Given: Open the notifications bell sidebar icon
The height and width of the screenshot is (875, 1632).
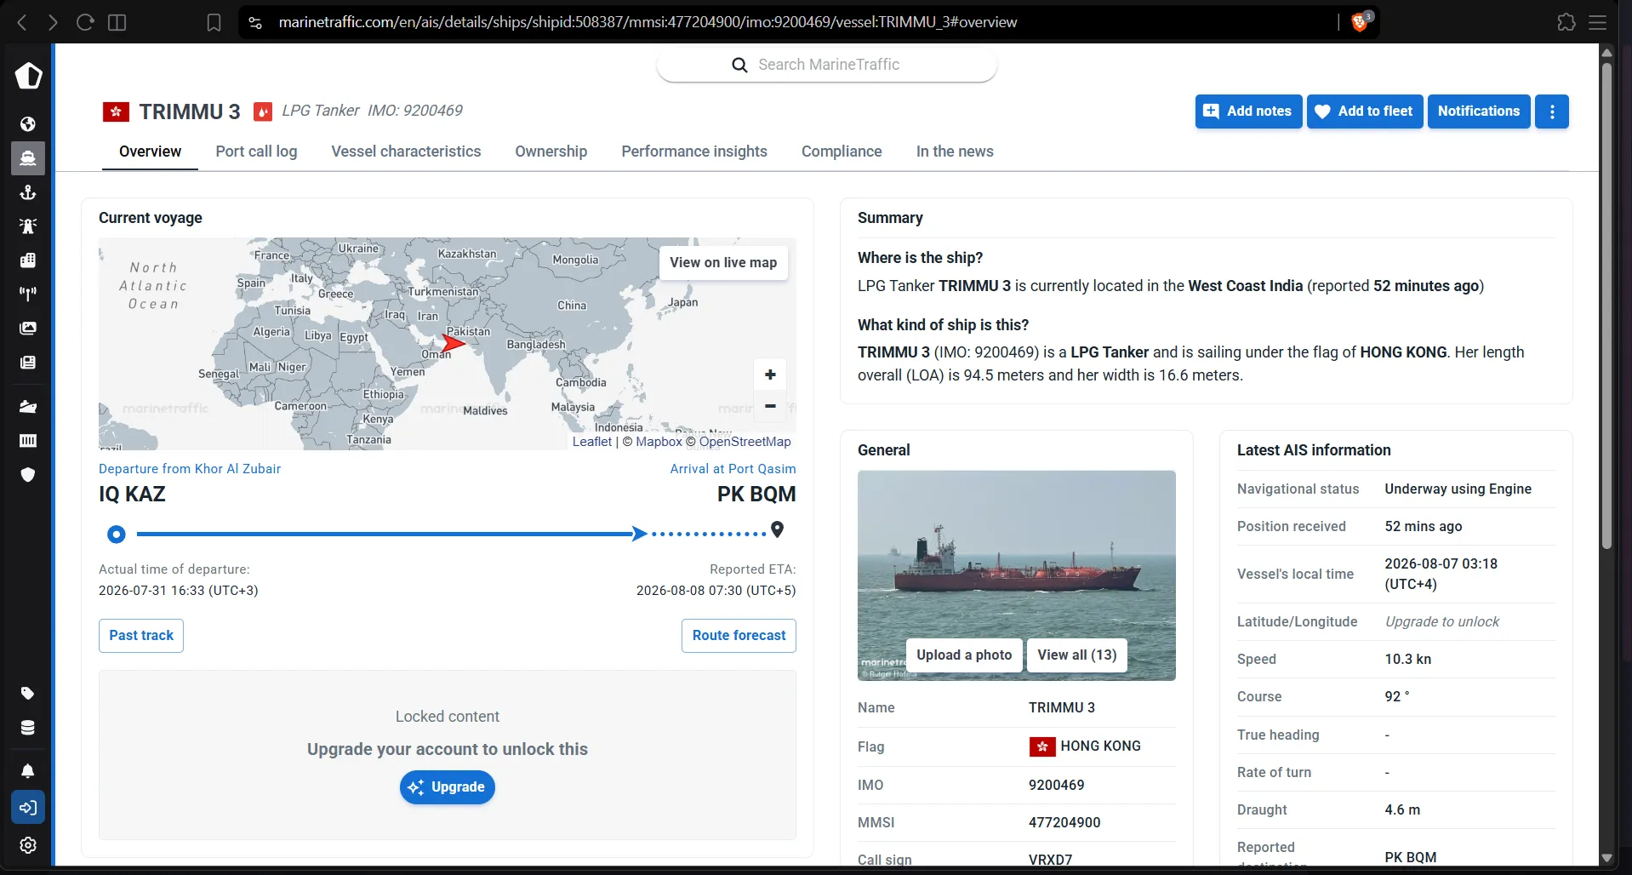Looking at the screenshot, I should pyautogui.click(x=28, y=771).
